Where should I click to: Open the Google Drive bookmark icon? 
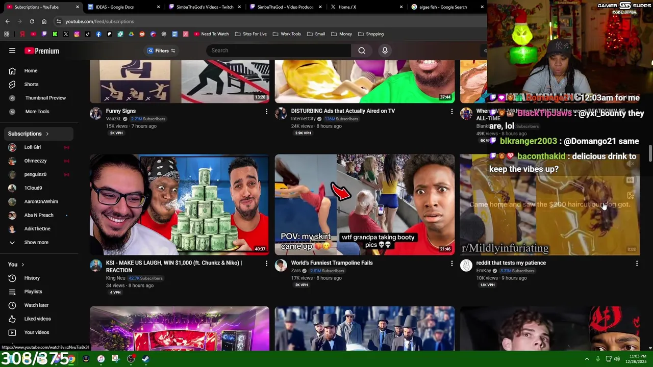[131, 34]
